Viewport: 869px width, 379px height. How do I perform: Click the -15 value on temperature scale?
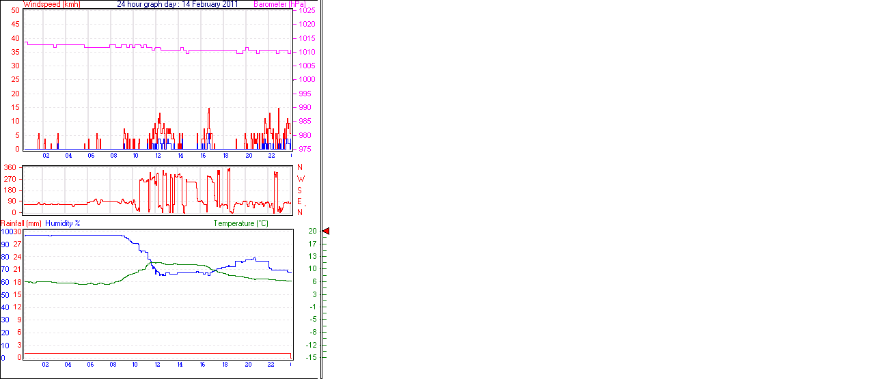coord(312,357)
